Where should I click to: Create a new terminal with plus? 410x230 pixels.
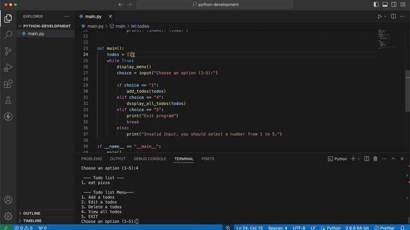click(x=353, y=159)
